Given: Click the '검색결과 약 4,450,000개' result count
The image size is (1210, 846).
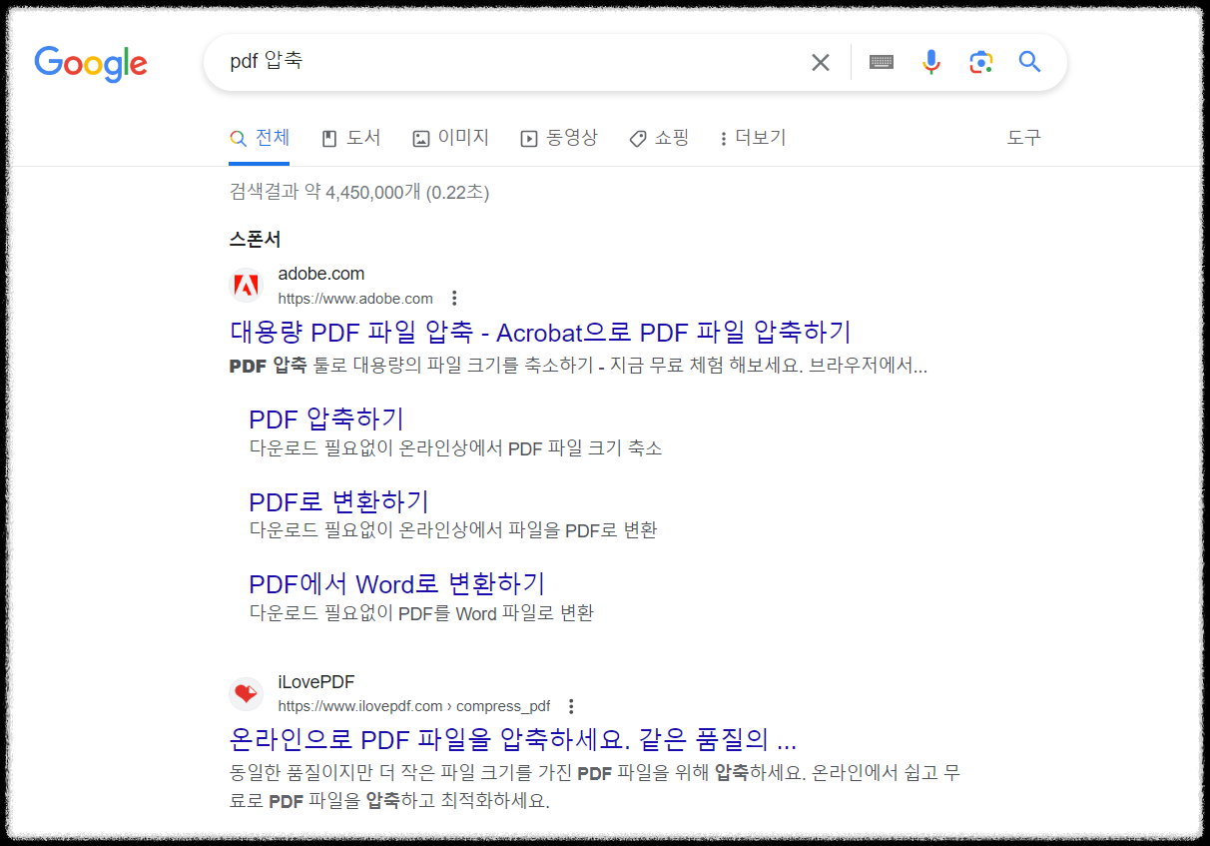Looking at the screenshot, I should pyautogui.click(x=359, y=192).
